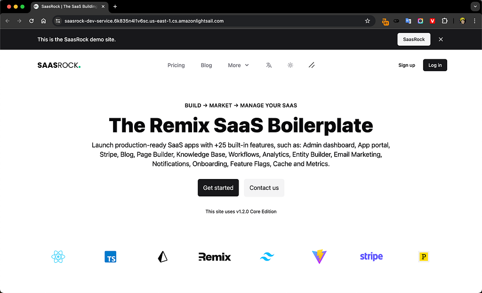Open the language translation selector icon

269,65
